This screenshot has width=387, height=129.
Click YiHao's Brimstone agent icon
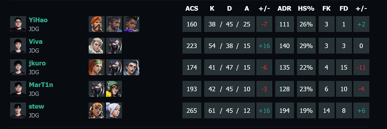96,24
